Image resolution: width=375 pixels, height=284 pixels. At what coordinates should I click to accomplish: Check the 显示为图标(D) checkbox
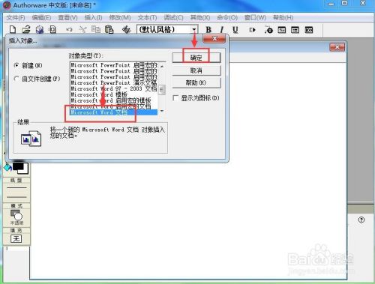(175, 98)
